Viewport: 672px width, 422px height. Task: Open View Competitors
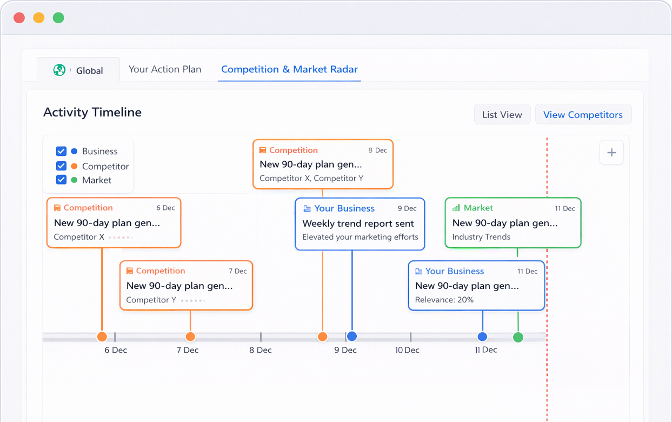(583, 114)
